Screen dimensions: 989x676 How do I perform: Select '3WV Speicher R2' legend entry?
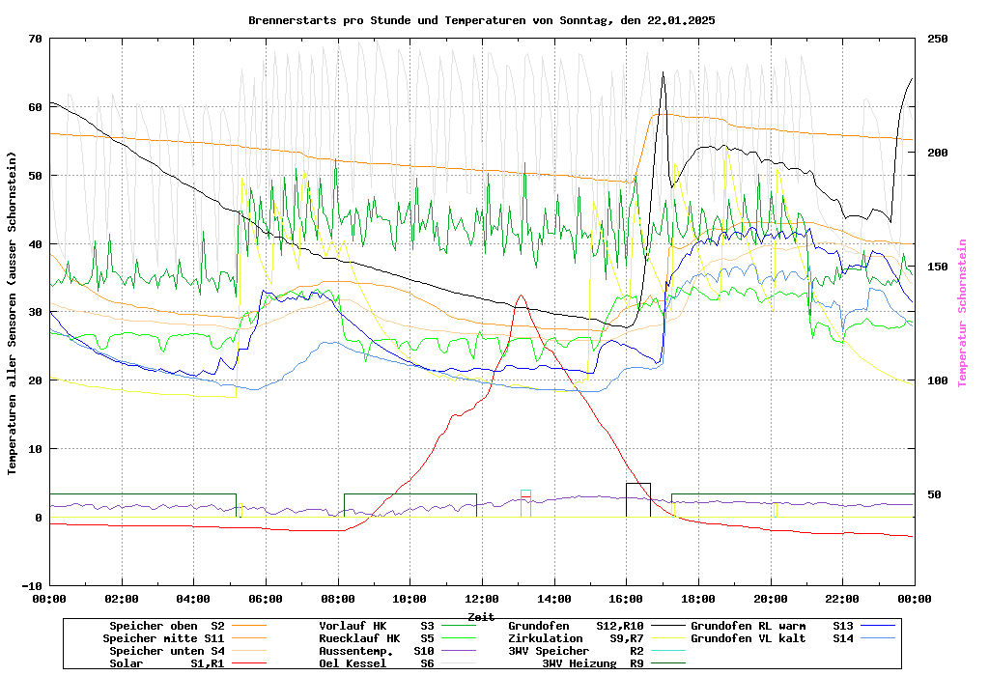pos(576,651)
